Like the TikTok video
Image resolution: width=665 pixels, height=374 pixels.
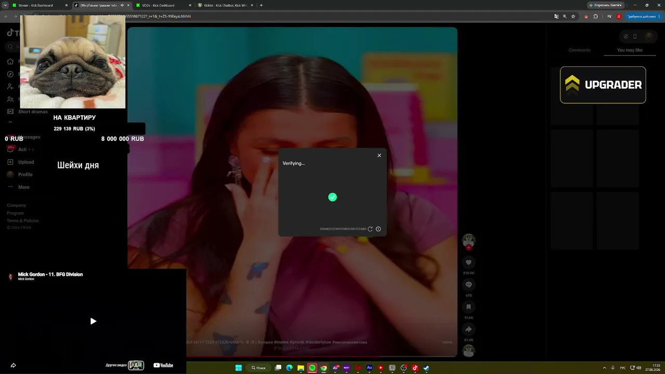[469, 263]
